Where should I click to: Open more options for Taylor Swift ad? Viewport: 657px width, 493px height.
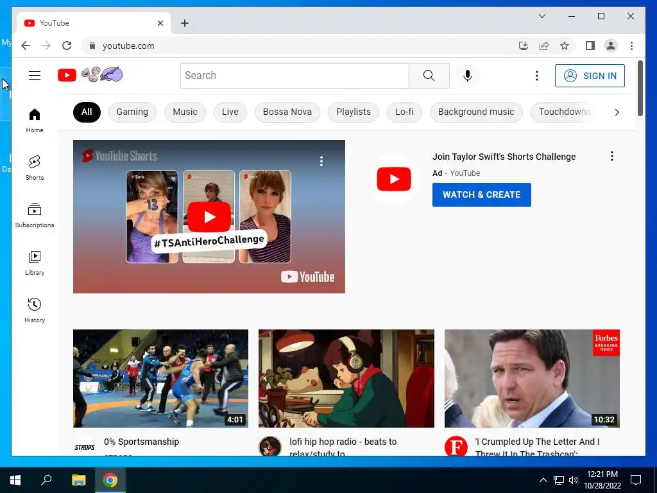tap(611, 157)
